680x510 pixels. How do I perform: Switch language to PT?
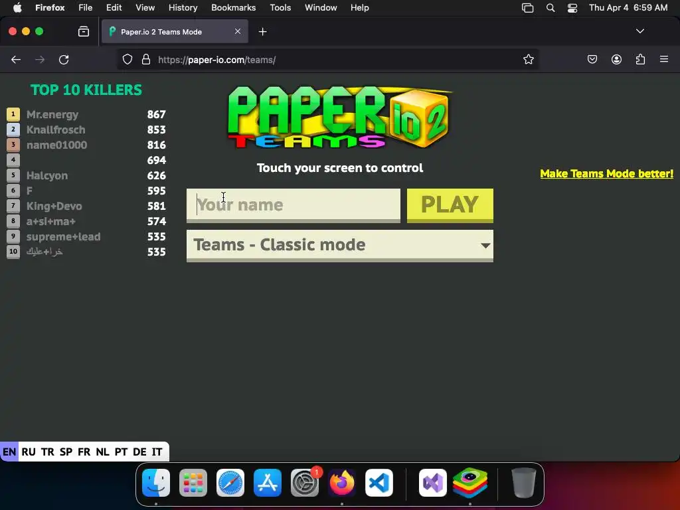[121, 452]
